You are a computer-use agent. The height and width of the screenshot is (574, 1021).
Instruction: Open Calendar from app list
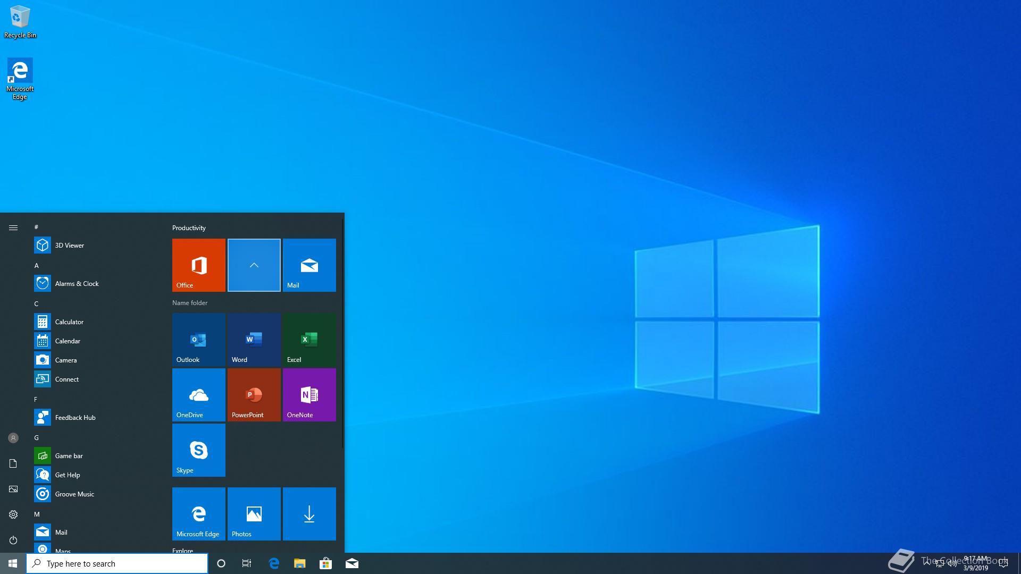tap(97, 341)
